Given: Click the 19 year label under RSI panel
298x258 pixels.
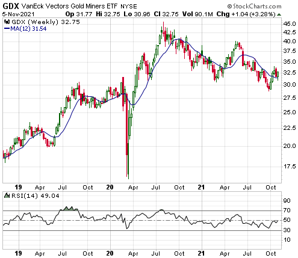Looking at the screenshot, I should click(x=18, y=253).
